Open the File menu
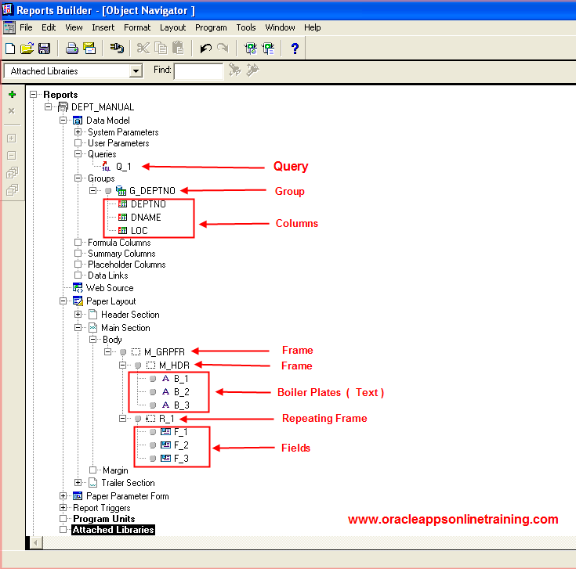 (26, 27)
